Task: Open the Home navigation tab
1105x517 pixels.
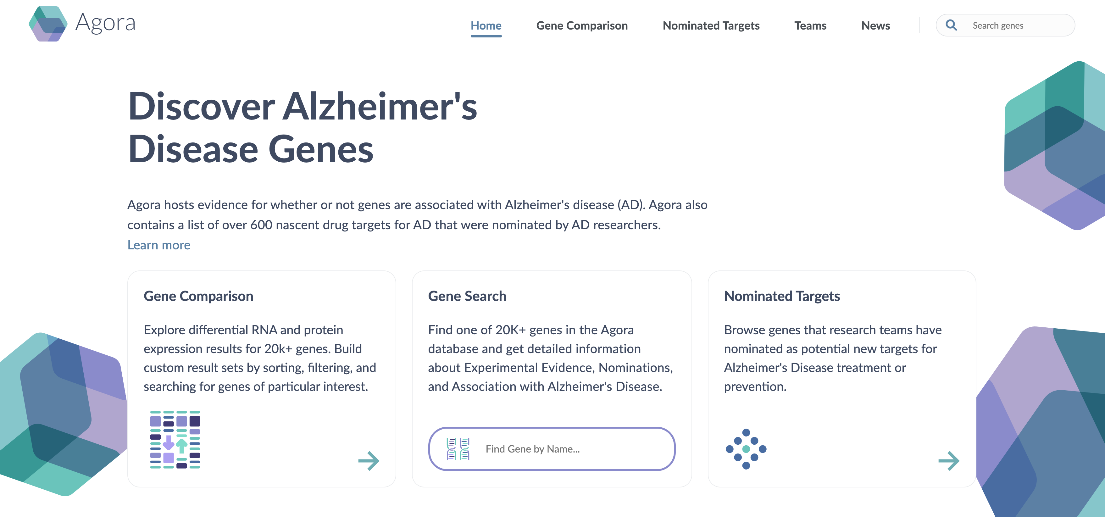Action: (x=486, y=26)
